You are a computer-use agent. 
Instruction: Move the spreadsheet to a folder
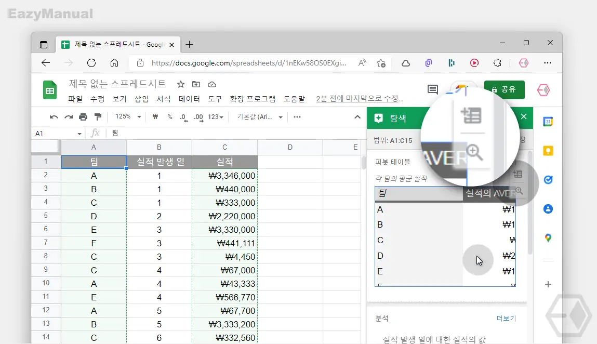click(196, 84)
